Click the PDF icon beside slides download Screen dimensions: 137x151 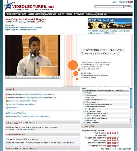pos(6,95)
